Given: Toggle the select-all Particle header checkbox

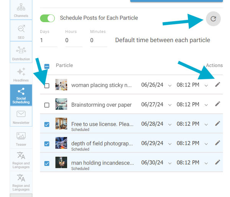Looking at the screenshot, I should [x=47, y=66].
